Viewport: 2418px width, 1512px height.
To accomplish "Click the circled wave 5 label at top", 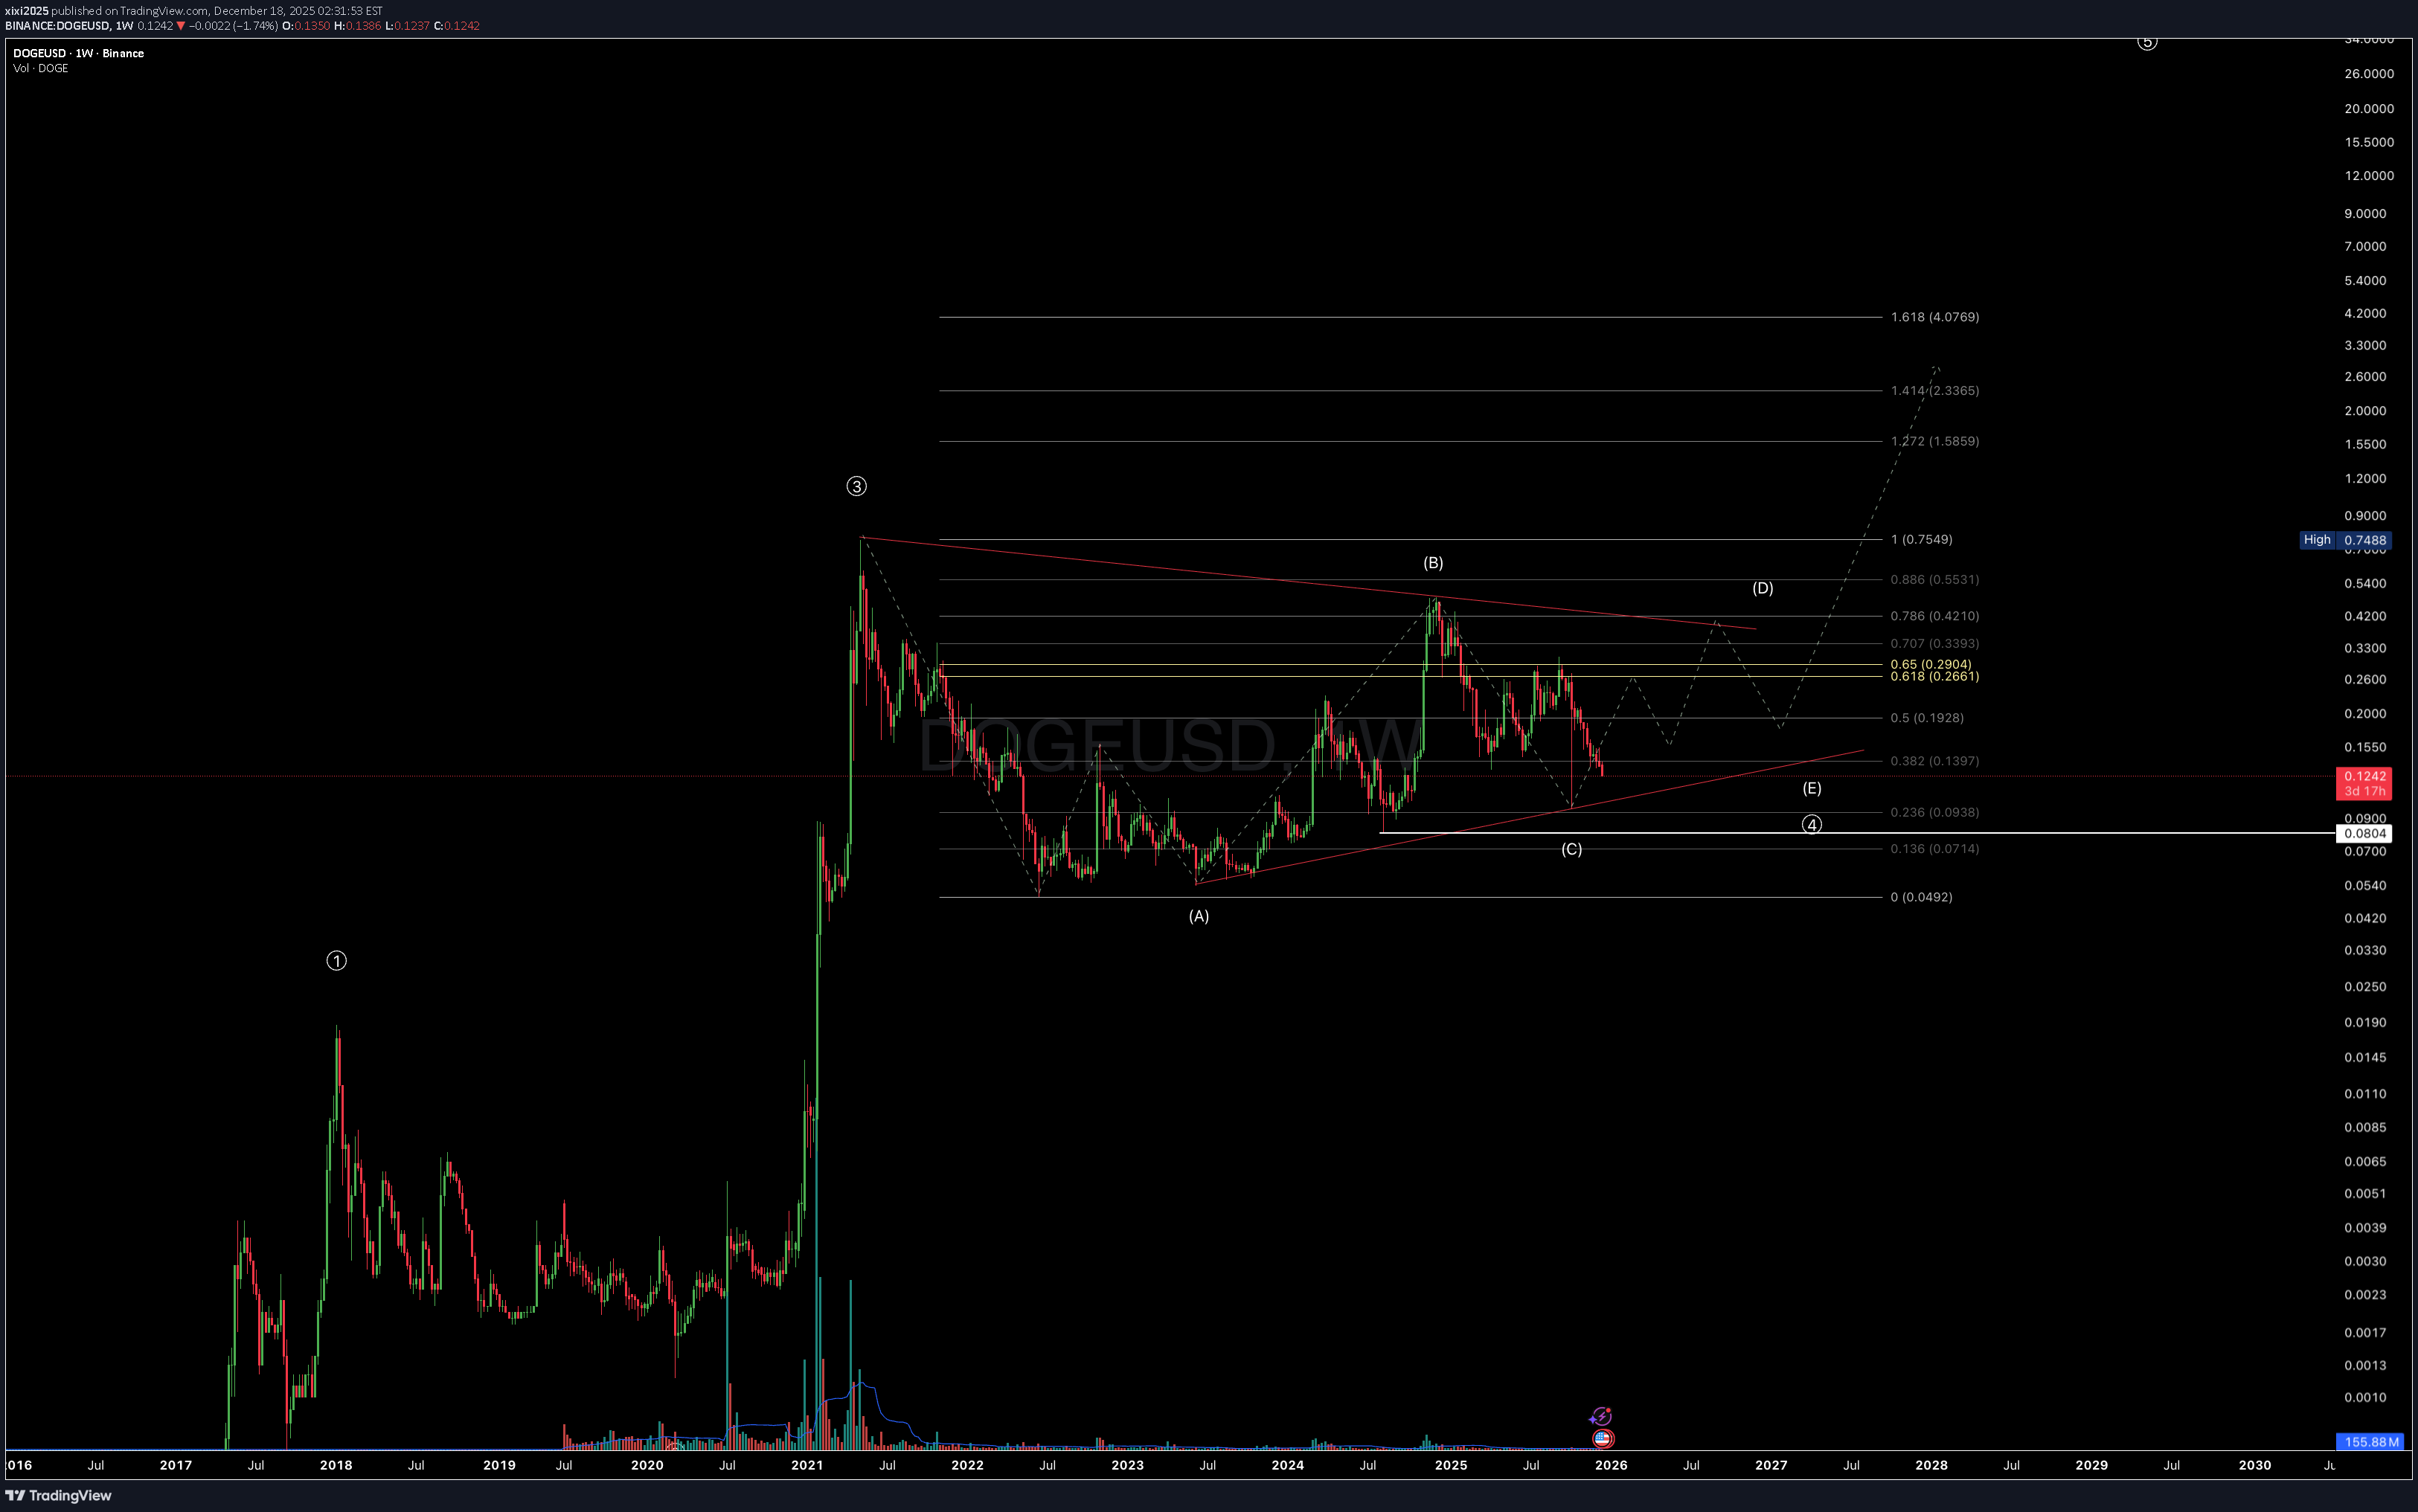I will pos(2147,42).
